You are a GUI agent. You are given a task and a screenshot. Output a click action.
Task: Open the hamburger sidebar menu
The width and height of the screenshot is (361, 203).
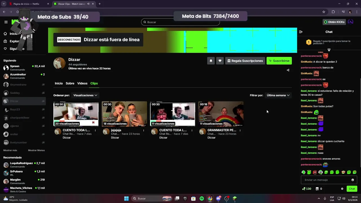6,22
